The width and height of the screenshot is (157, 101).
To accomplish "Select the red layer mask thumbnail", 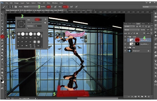I will (137, 40).
